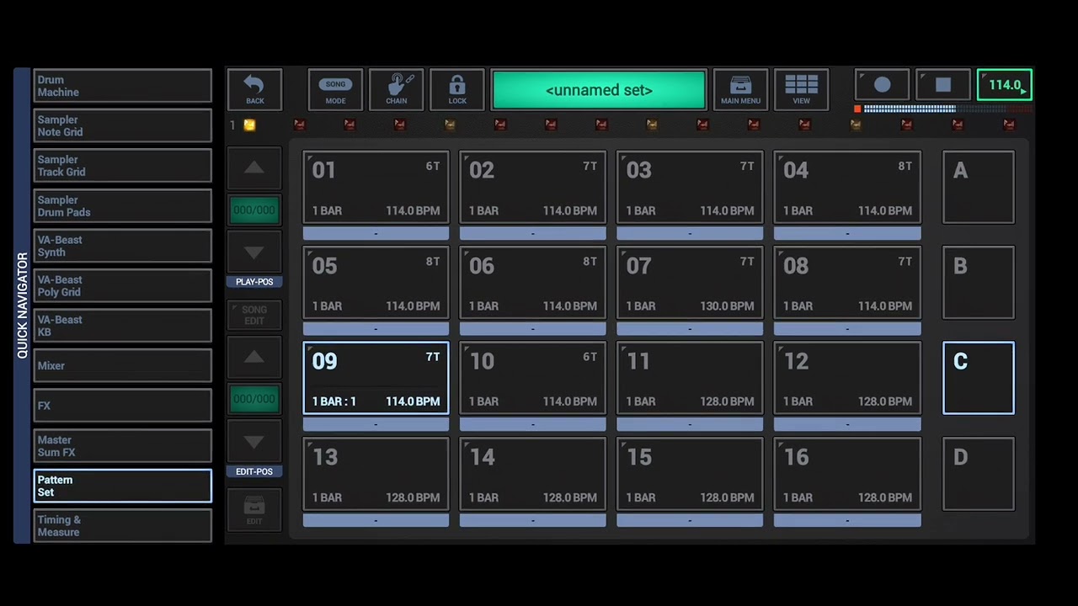Go back with the BACK arrow button

click(254, 89)
